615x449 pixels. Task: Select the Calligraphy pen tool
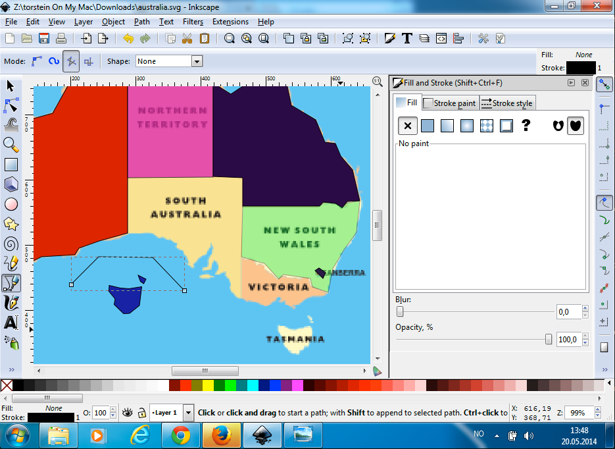tap(11, 303)
